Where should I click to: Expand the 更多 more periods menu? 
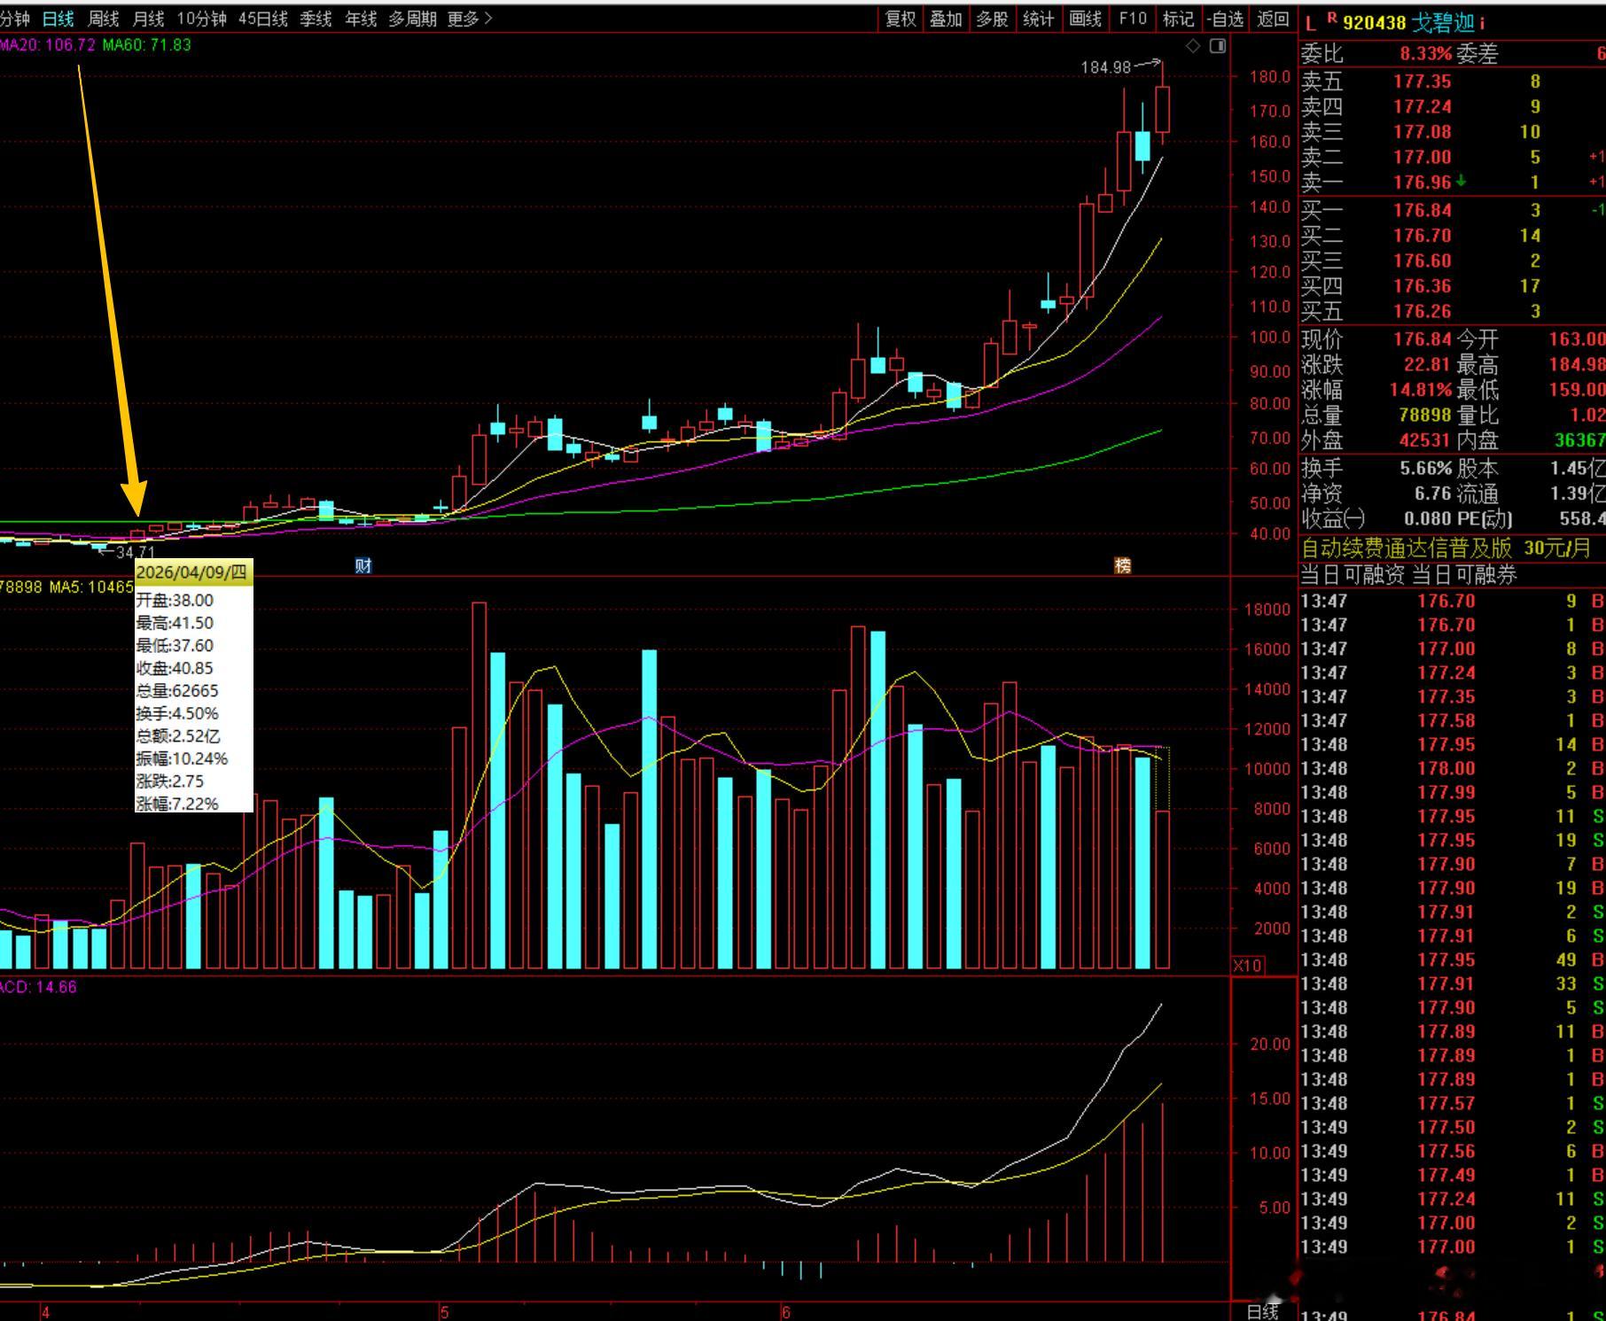pos(470,19)
